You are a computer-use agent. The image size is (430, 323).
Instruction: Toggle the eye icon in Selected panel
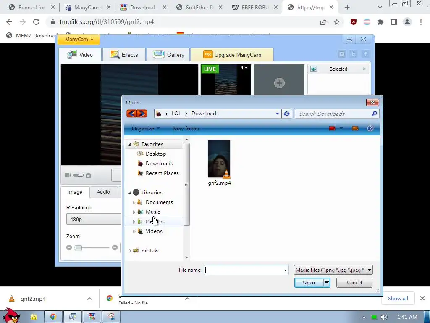click(x=313, y=69)
